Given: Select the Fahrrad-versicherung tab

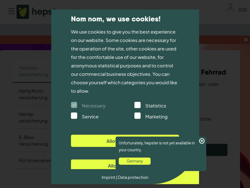Looking at the screenshot, I should click(33, 71).
